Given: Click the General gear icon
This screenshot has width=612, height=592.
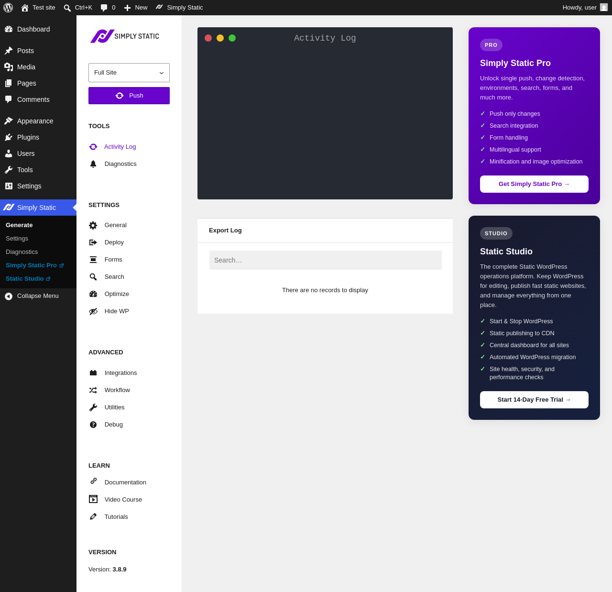Looking at the screenshot, I should [93, 225].
